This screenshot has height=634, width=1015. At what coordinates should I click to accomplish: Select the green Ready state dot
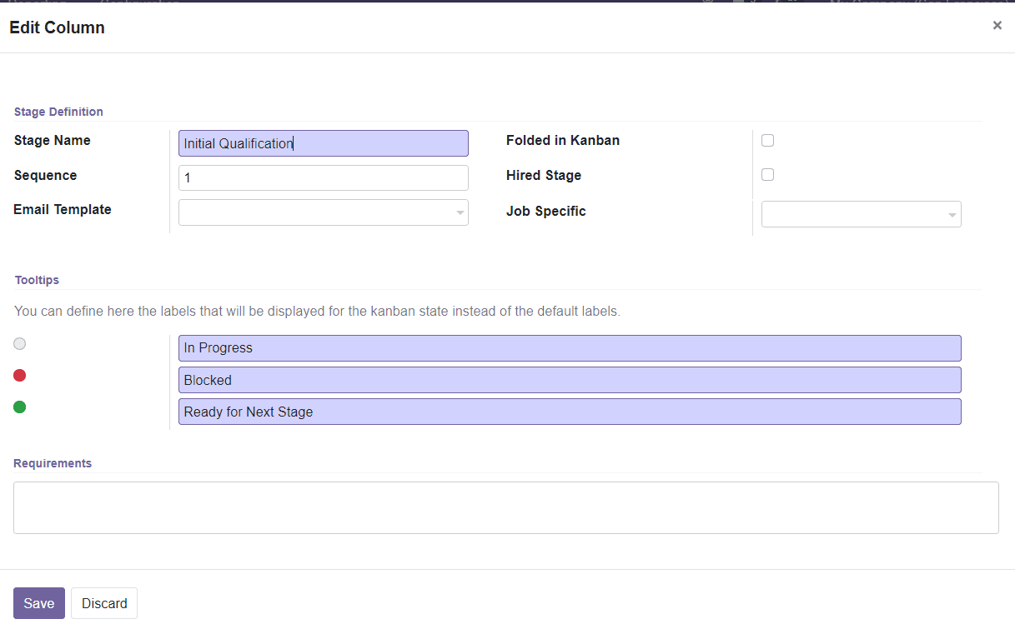tap(19, 407)
